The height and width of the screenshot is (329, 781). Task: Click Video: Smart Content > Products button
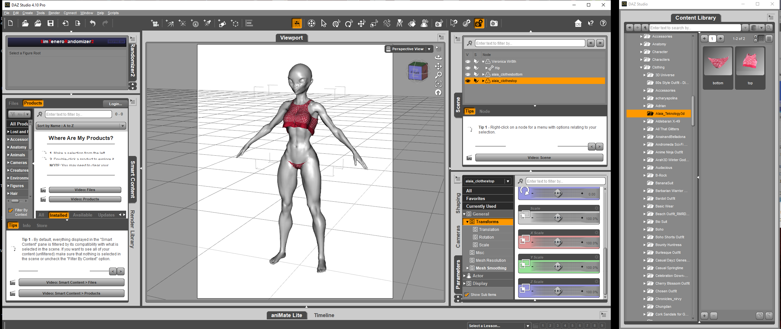71,293
